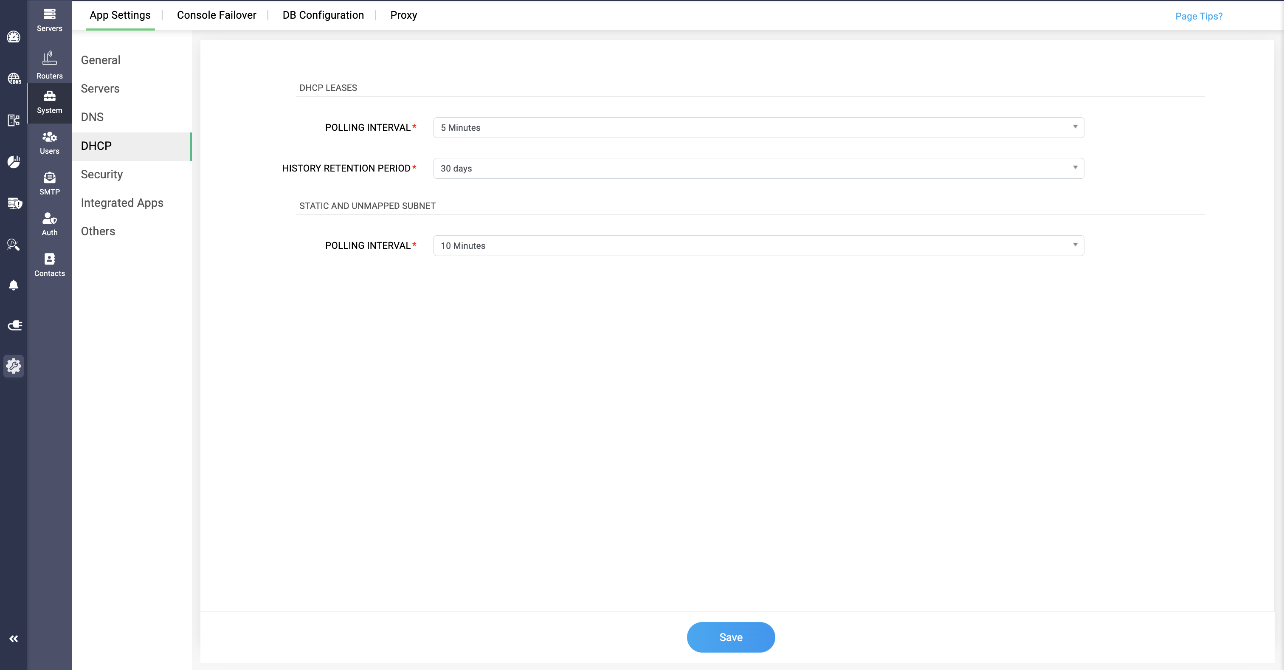Collapse sidebar with double chevron icon
This screenshot has height=670, width=1284.
(x=14, y=639)
